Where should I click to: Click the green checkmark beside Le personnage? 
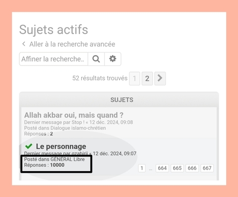click(29, 146)
